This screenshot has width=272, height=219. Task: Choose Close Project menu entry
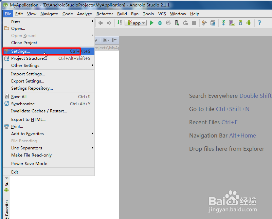point(49,42)
